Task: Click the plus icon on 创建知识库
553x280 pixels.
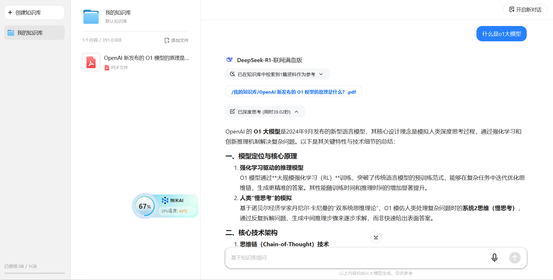Action: click(10, 12)
